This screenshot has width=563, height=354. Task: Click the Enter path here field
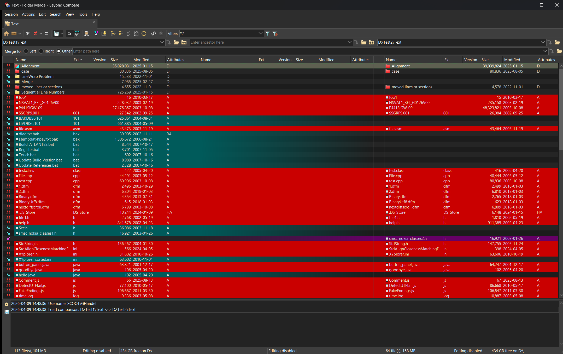pyautogui.click(x=307, y=51)
